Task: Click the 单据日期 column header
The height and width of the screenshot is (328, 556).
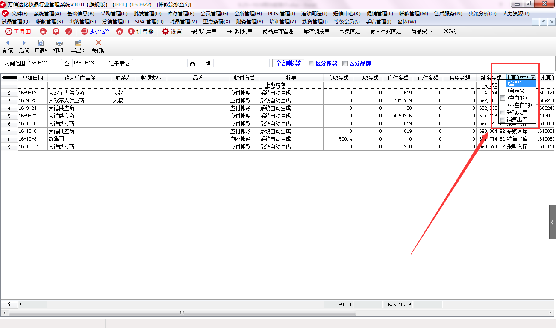Action: [x=32, y=78]
